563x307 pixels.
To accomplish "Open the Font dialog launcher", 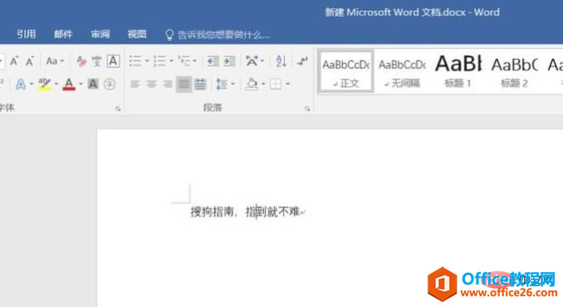I will 118,109.
